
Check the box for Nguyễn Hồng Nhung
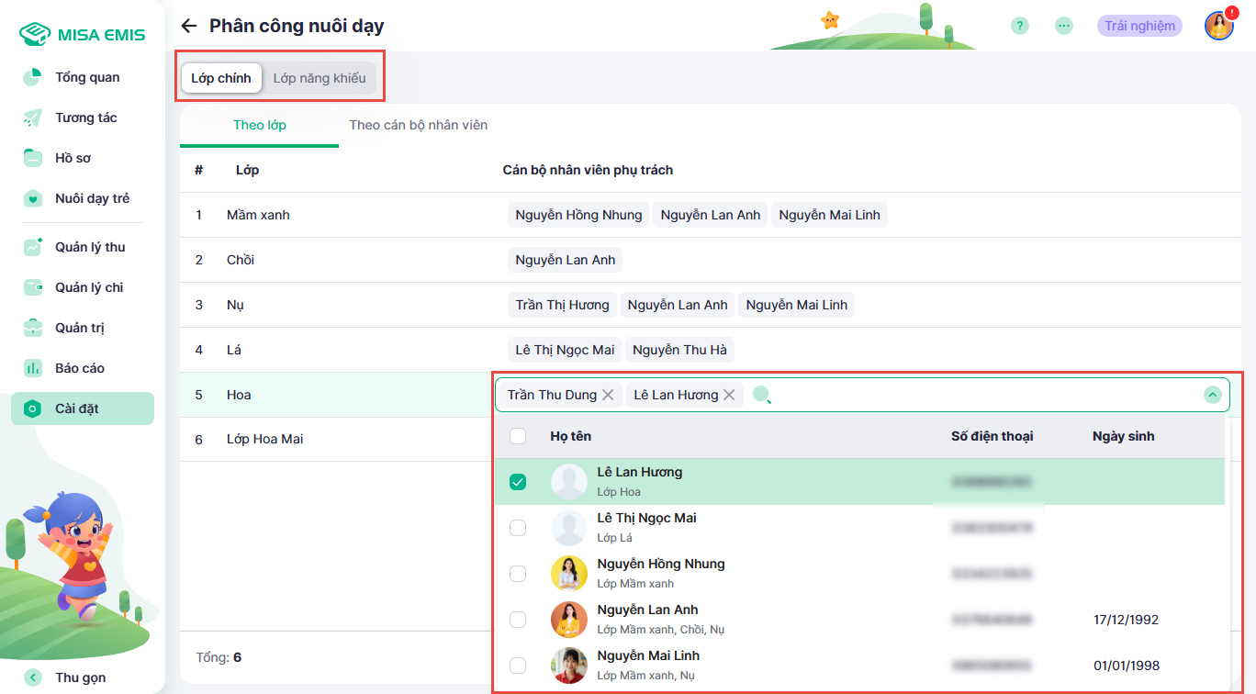tap(518, 574)
